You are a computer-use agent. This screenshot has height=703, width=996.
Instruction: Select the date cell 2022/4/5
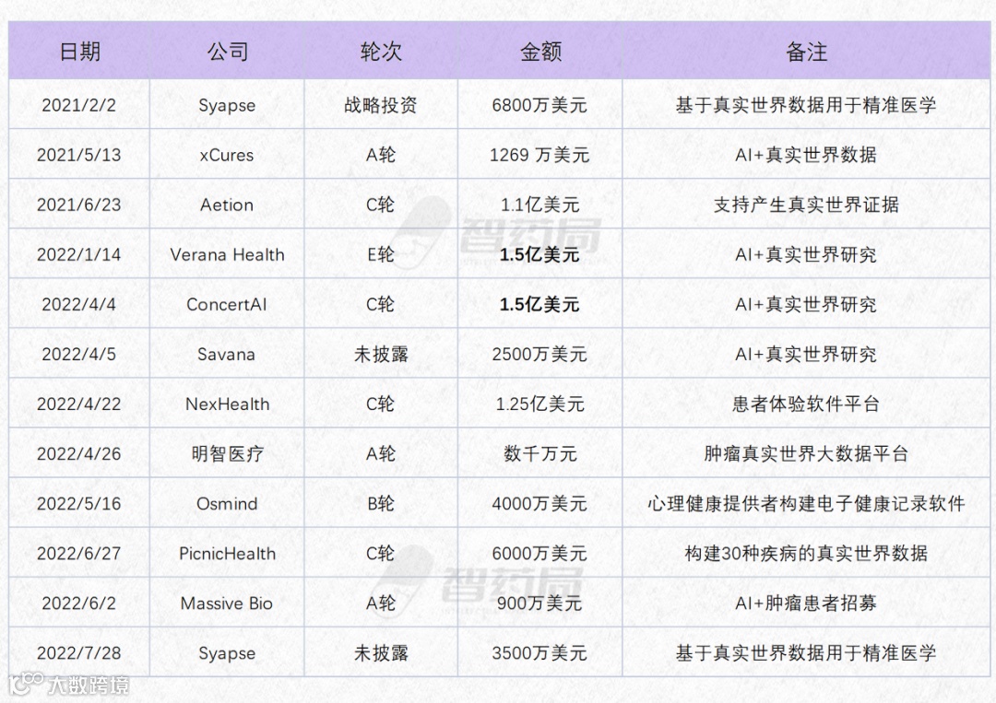coord(78,354)
